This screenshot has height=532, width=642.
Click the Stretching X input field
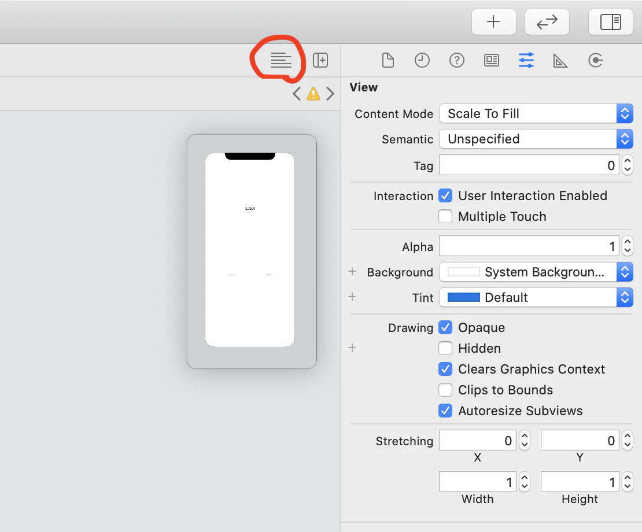pos(478,440)
